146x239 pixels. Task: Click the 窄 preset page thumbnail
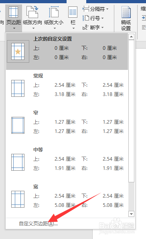(18, 125)
